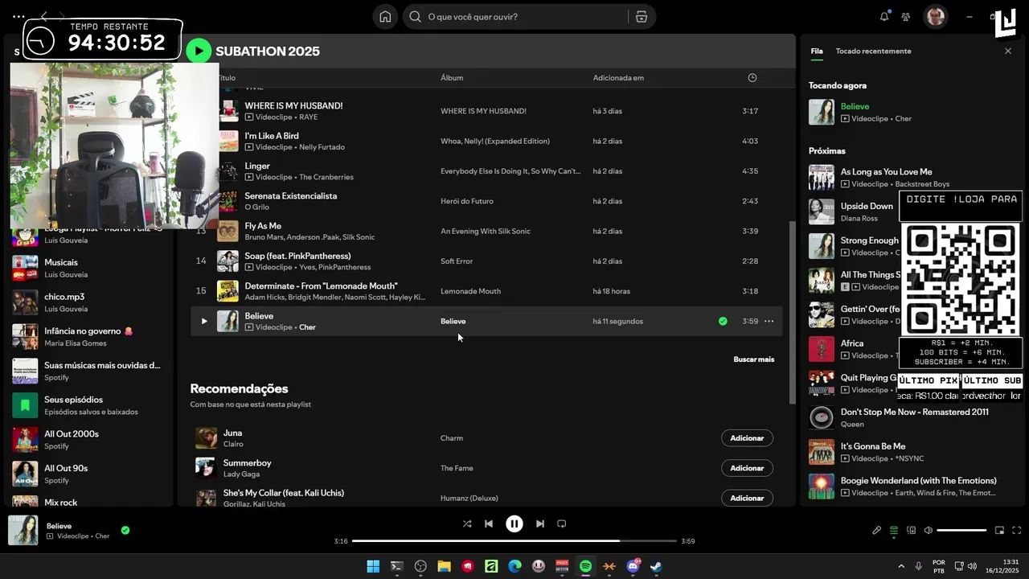Sort by duration clock column icon
This screenshot has width=1029, height=579.
tap(752, 78)
